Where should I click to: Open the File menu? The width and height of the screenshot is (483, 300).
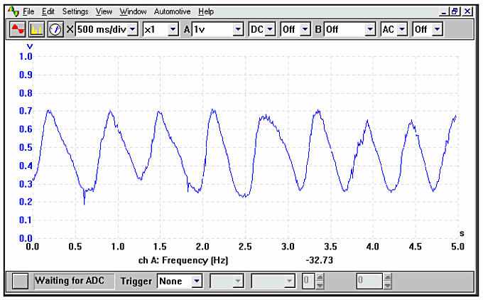click(x=28, y=11)
